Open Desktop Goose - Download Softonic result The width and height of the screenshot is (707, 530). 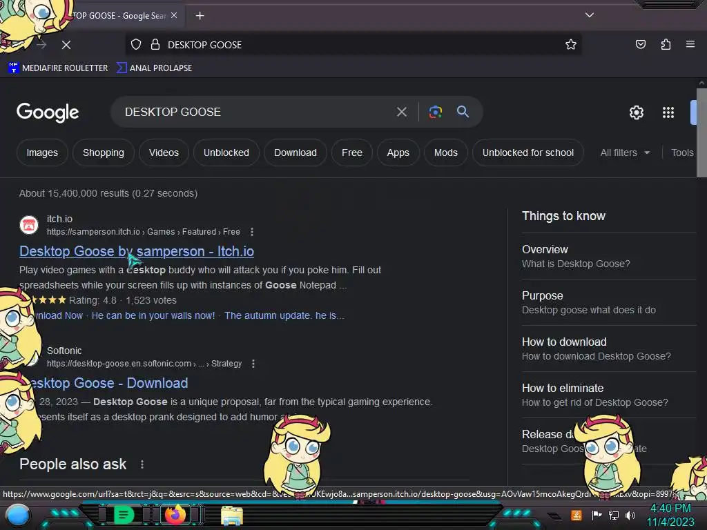tap(108, 383)
